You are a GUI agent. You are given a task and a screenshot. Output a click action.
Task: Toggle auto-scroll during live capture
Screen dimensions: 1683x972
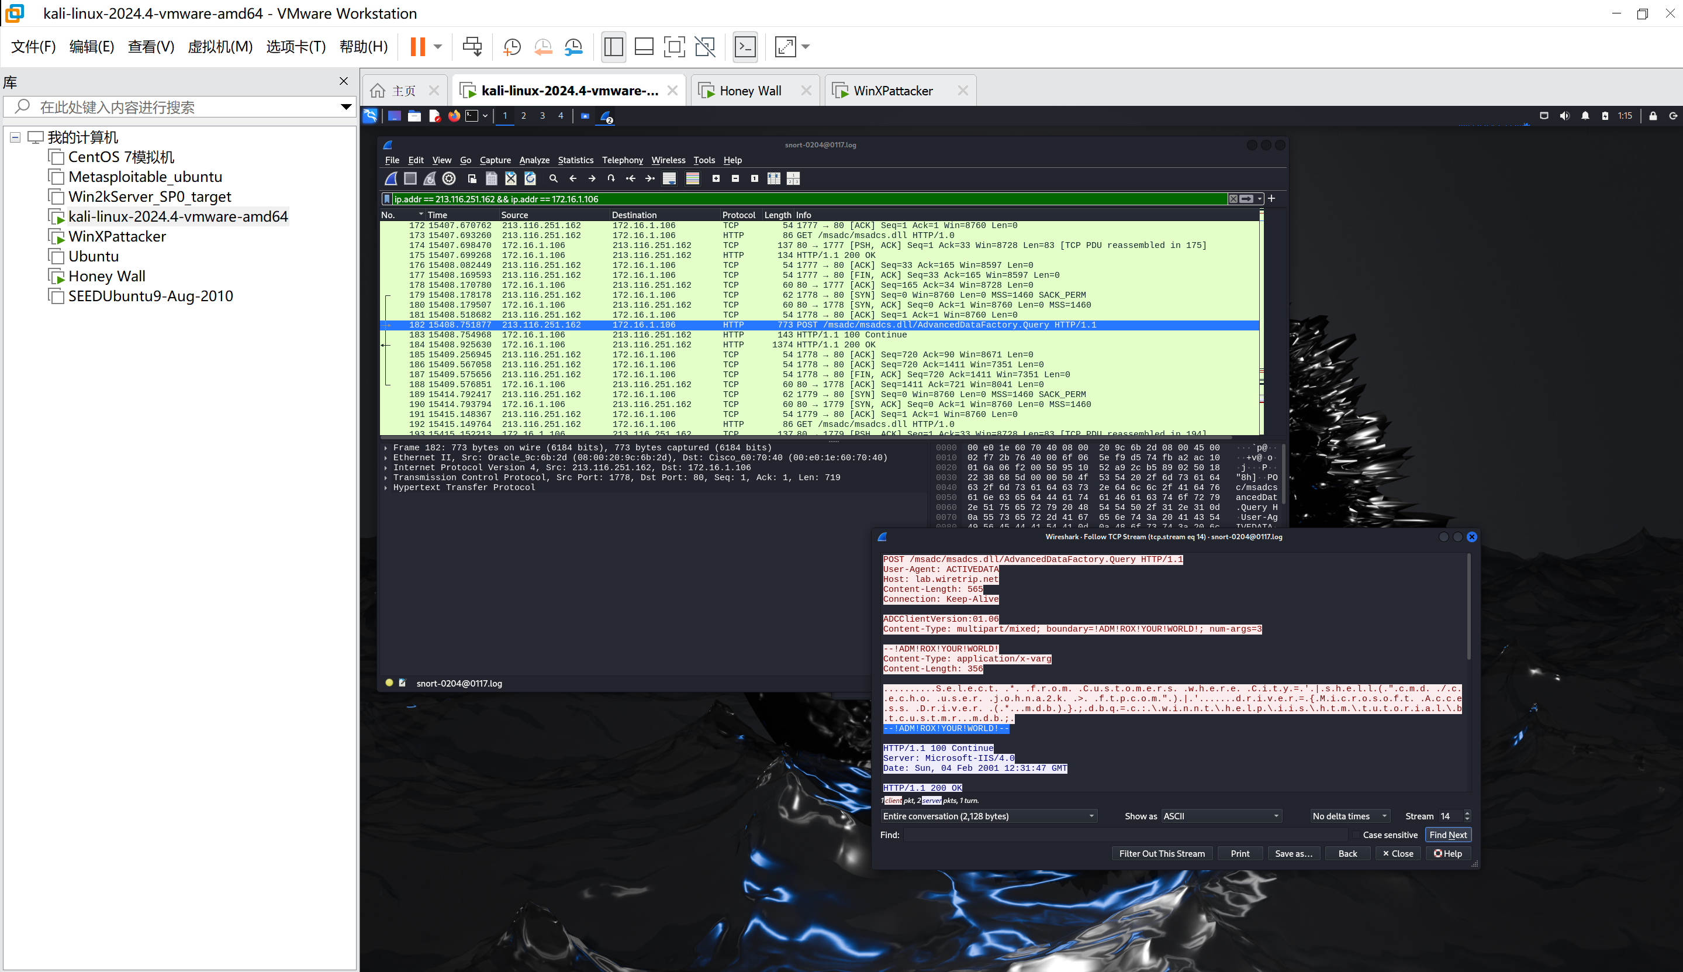pos(669,178)
